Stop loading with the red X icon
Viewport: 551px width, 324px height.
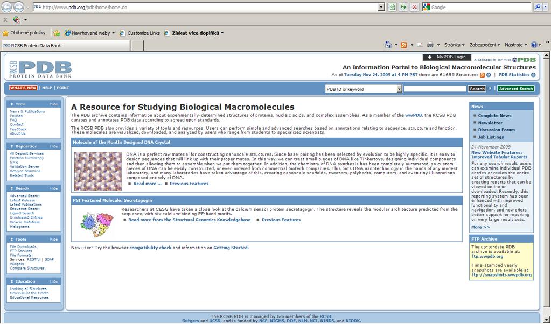(x=415, y=7)
